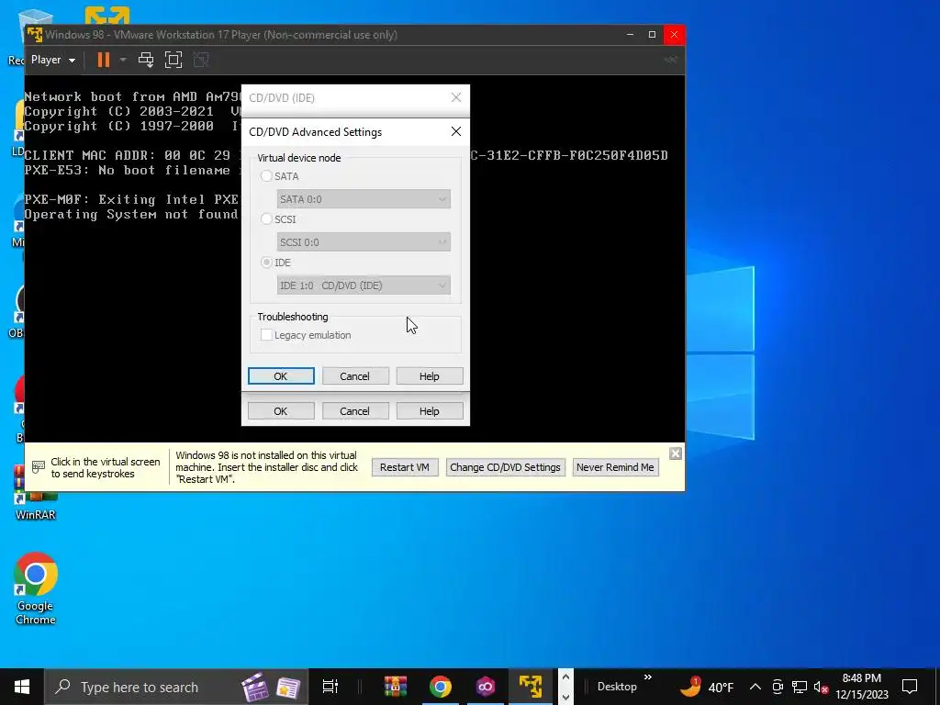Open the Google Chrome desktop shortcut
The height and width of the screenshot is (705, 940).
(36, 587)
